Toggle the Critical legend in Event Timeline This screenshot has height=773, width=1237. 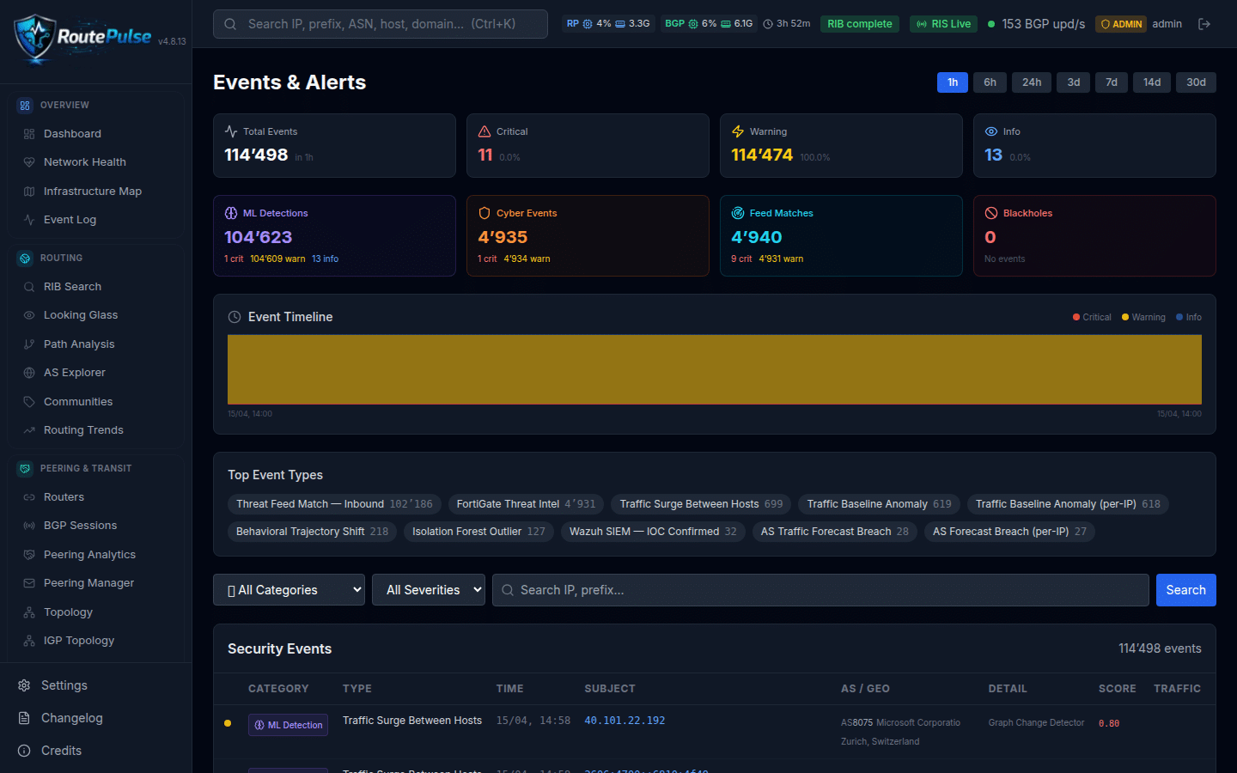(1092, 317)
